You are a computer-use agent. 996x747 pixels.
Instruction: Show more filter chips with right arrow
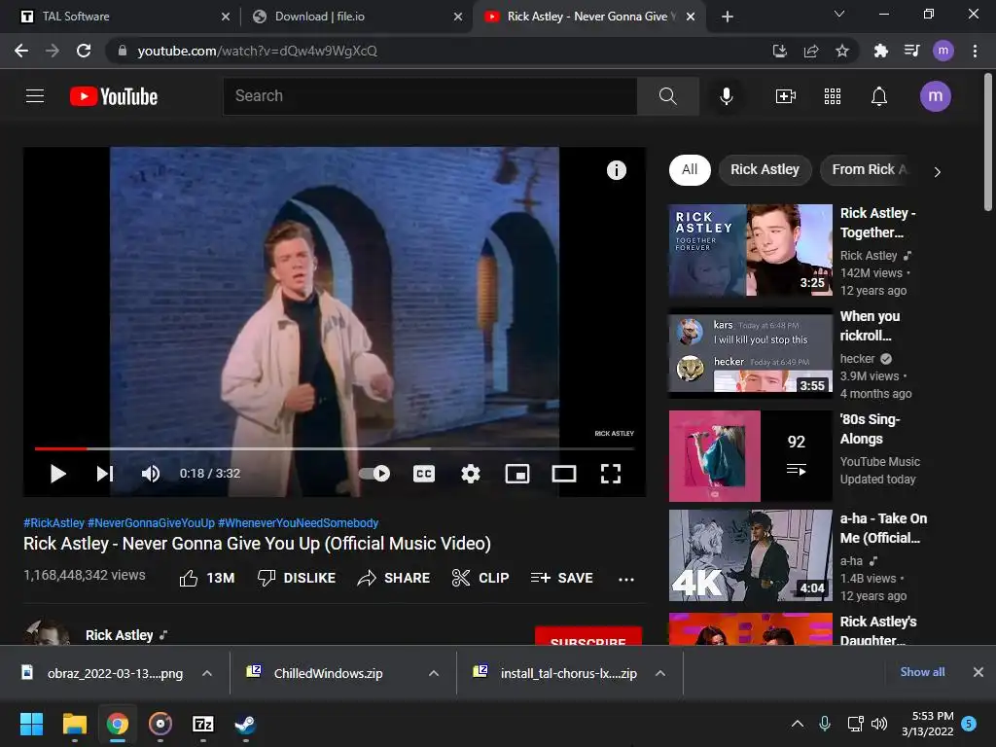tap(937, 171)
